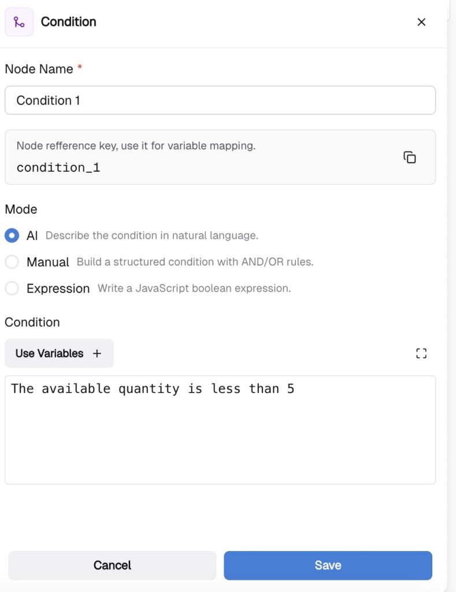This screenshot has width=456, height=592.
Task: Click the Manual option's AND/OR rules description
Action: tap(195, 262)
